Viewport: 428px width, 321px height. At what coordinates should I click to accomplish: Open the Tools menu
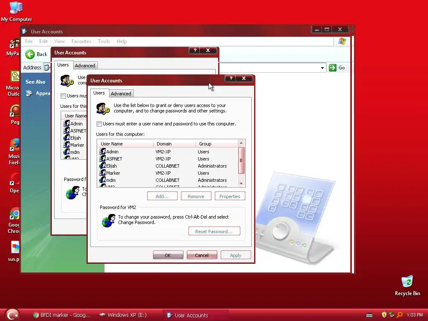[104, 41]
